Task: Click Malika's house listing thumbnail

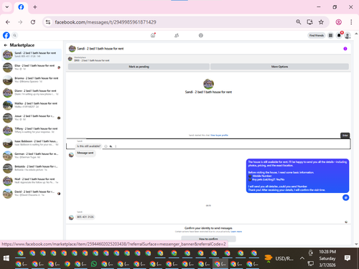Action: point(8,105)
